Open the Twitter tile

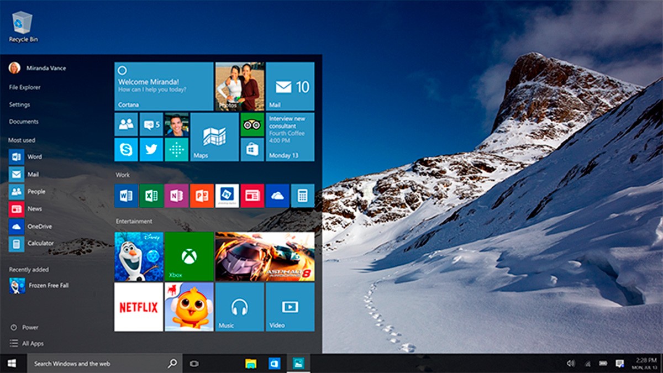(151, 150)
